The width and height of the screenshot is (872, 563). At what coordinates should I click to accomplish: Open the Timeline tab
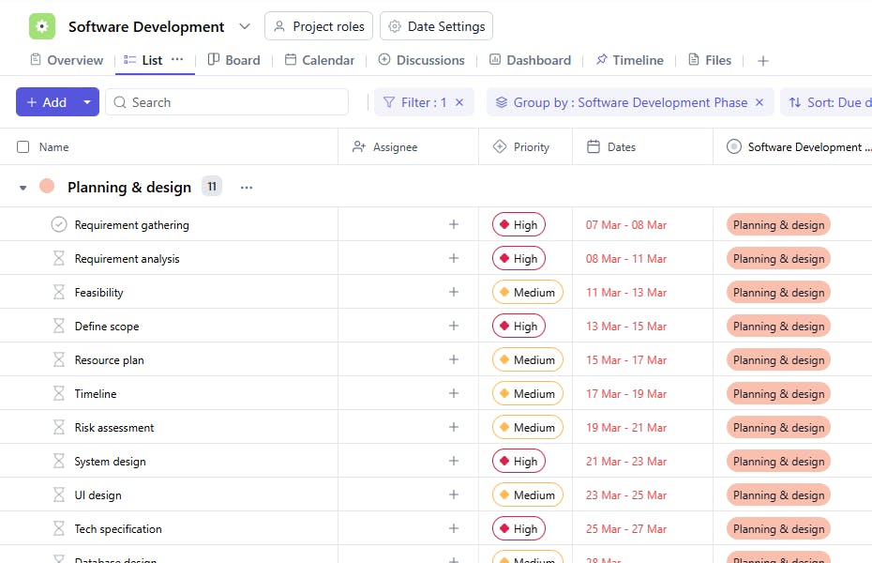coord(629,60)
